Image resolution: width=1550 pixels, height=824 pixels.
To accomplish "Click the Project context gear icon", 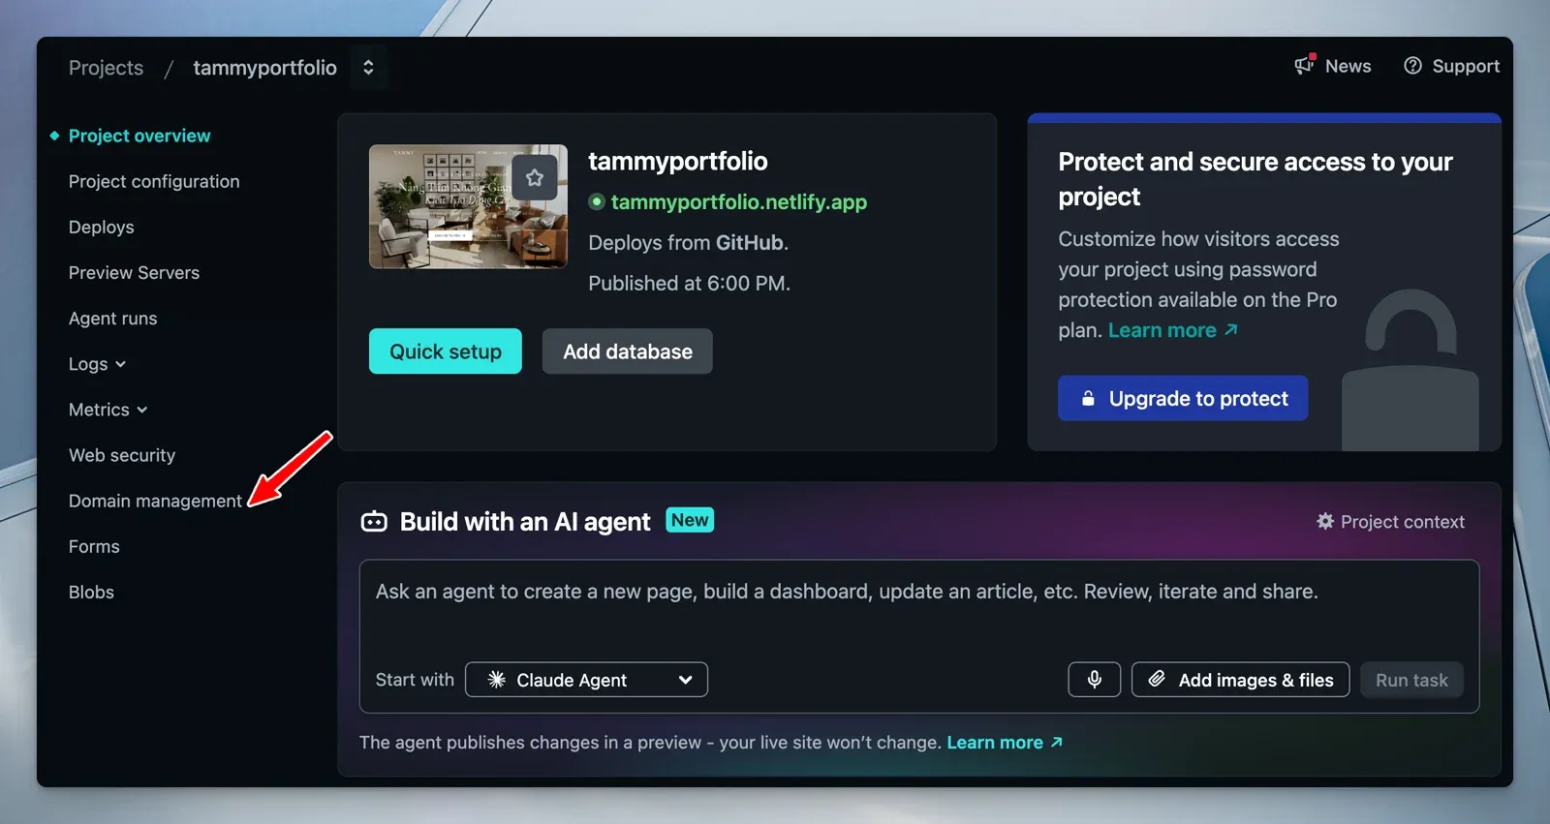I will tap(1324, 522).
